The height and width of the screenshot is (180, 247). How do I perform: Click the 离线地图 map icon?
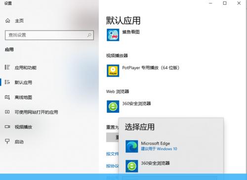(7, 97)
